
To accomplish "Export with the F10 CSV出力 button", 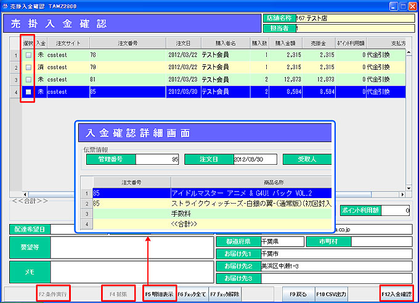I will [x=331, y=294].
